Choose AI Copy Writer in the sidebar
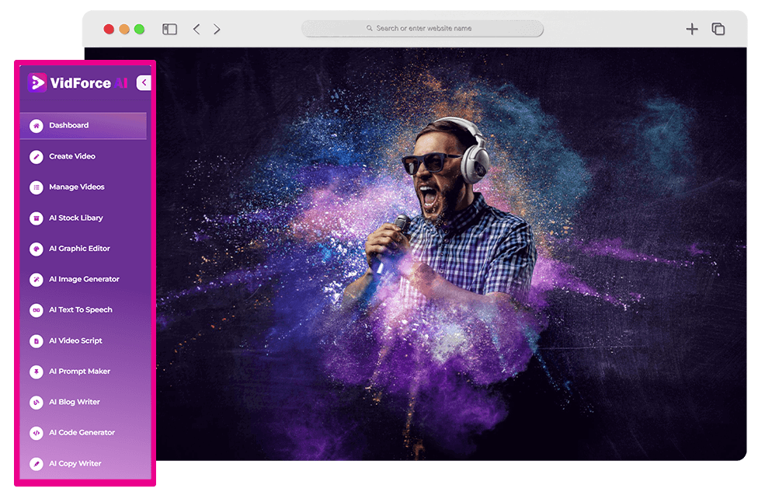Screen dimensions: 758x499 [x=75, y=464]
